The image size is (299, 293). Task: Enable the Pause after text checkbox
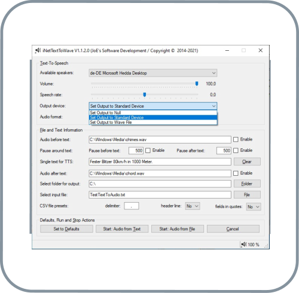pos(236,151)
